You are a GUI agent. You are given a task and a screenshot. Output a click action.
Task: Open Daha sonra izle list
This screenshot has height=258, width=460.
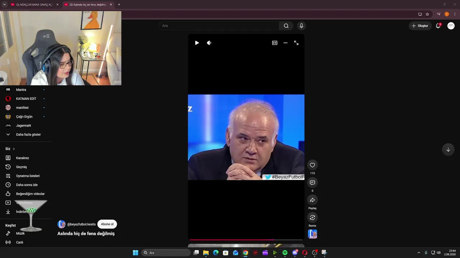point(26,185)
